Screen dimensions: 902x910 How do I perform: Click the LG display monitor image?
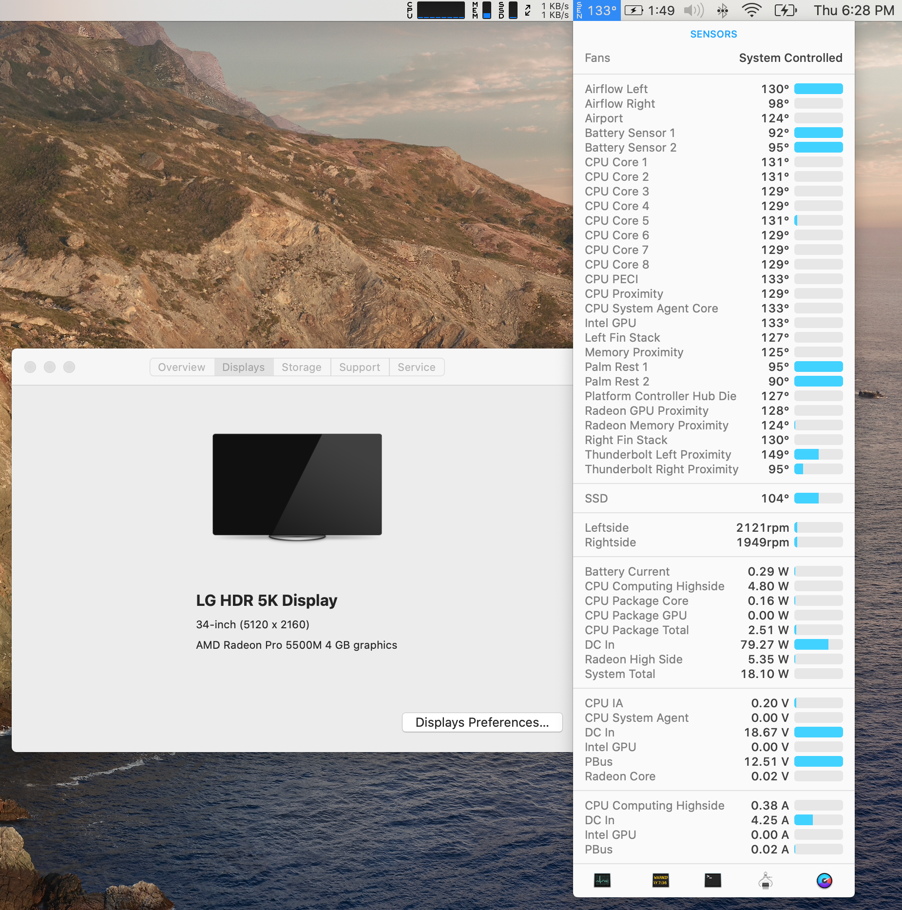click(x=297, y=487)
